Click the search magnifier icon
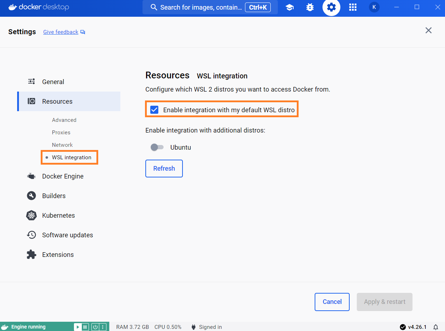Viewport: 445px width, 331px height. click(154, 7)
